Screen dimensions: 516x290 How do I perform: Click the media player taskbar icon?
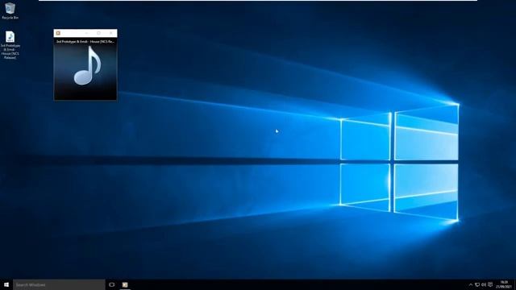coord(125,284)
